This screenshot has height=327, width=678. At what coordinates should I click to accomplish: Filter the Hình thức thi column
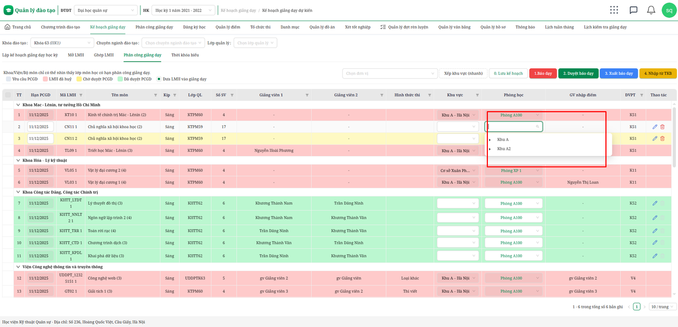tap(429, 95)
